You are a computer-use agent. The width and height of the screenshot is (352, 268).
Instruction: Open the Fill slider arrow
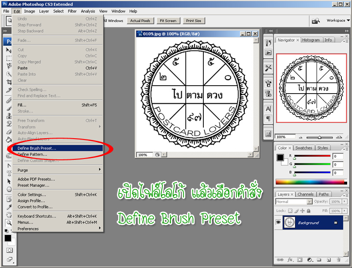(345, 211)
